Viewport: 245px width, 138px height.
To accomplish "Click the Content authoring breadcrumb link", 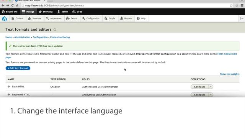I will (60, 37).
